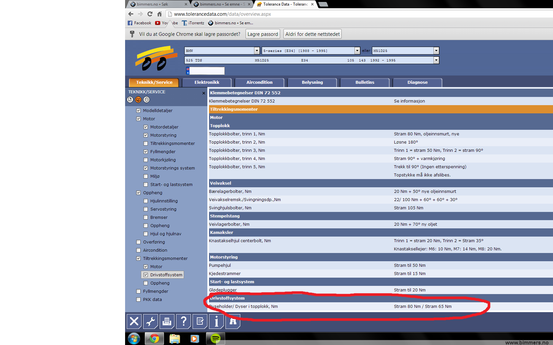Open the bimmers.no bookmark
The height and width of the screenshot is (345, 553).
point(231,23)
